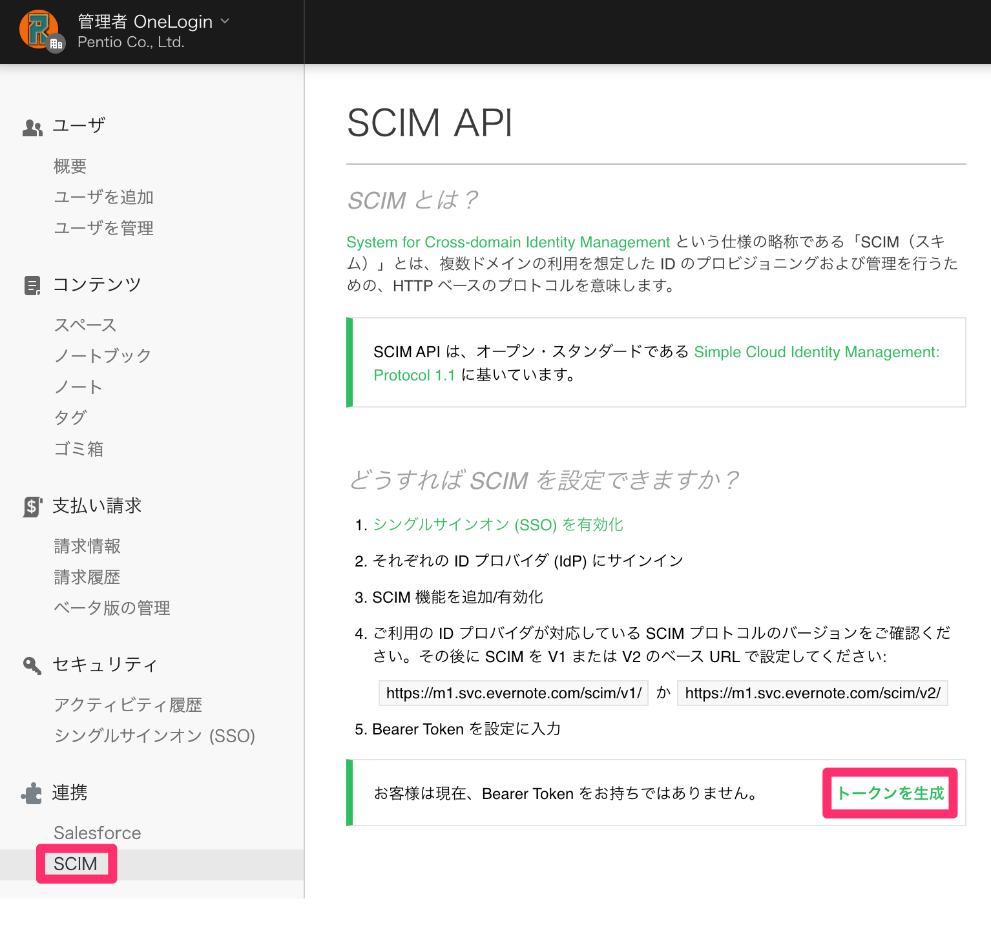The height and width of the screenshot is (925, 991).
Task: Expand the 管理者 OneLogin account dropdown arrow
Action: 225,21
